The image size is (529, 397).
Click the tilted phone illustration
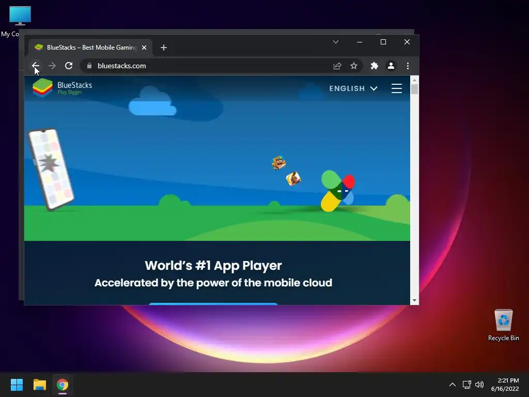(51, 170)
